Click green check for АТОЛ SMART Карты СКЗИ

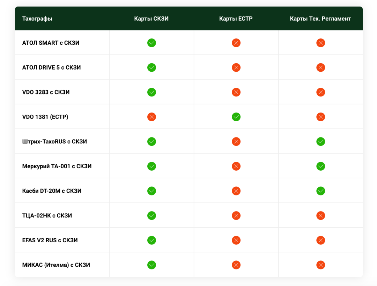151,43
